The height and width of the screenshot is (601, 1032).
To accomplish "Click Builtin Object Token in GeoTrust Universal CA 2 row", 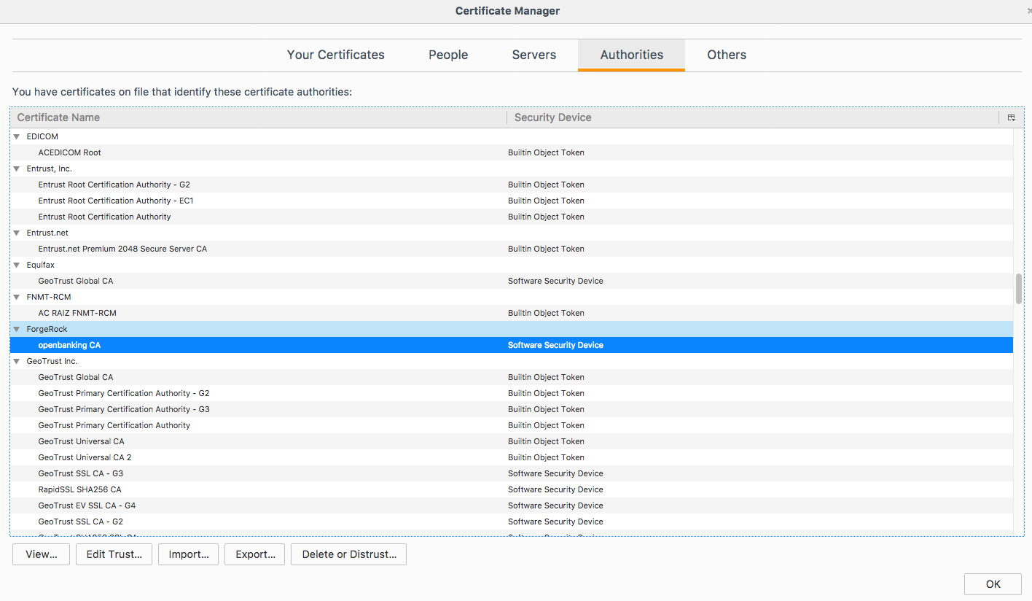I will click(x=546, y=457).
